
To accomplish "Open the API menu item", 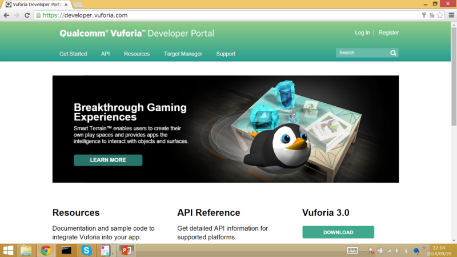I will tap(106, 54).
